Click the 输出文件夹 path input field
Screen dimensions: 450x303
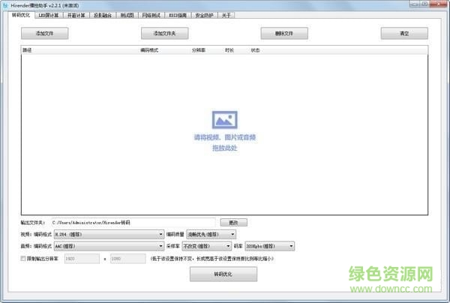132,222
